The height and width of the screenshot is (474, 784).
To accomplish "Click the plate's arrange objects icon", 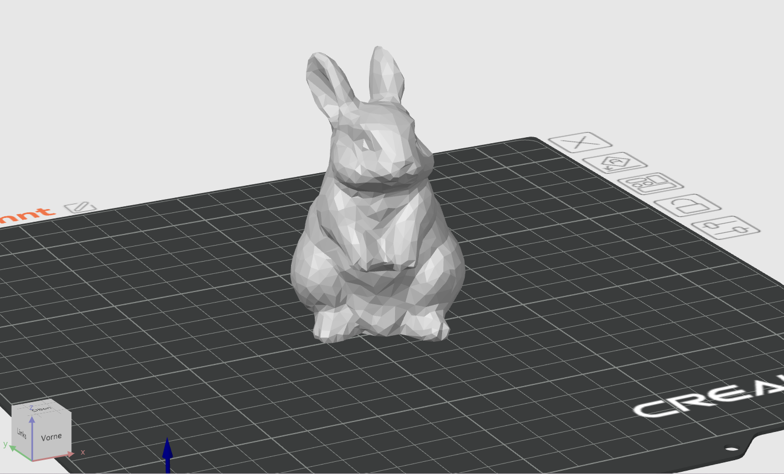I will point(650,184).
